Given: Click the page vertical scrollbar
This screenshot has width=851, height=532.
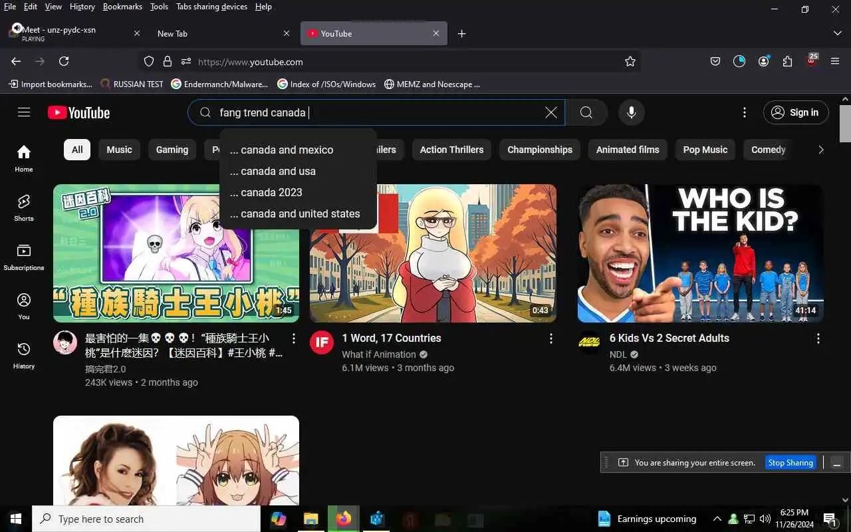Looking at the screenshot, I should 845,123.
